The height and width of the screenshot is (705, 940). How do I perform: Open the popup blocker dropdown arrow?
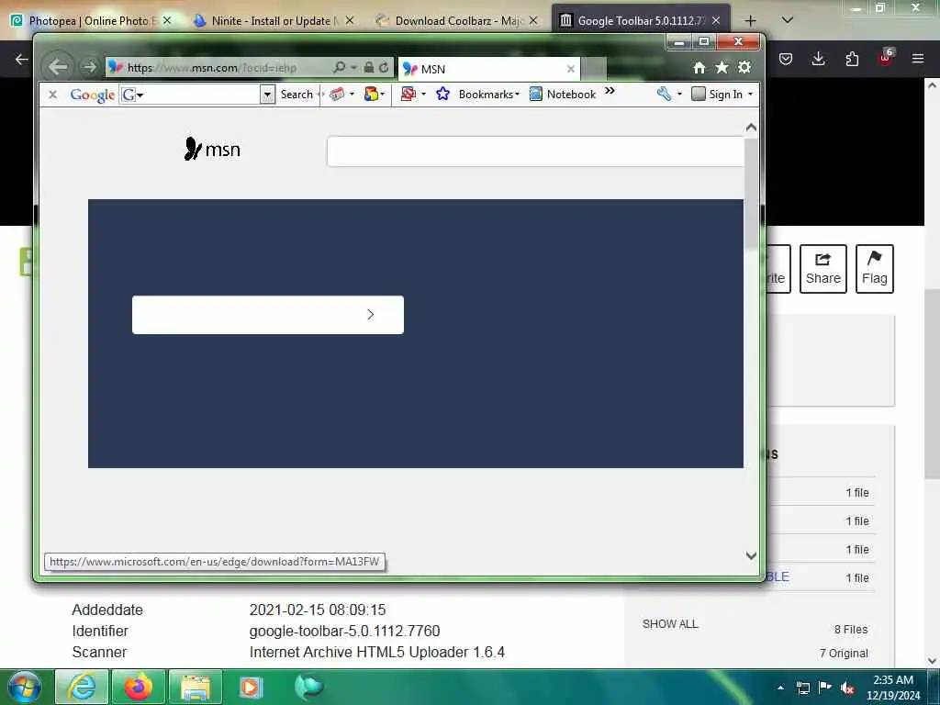[423, 95]
